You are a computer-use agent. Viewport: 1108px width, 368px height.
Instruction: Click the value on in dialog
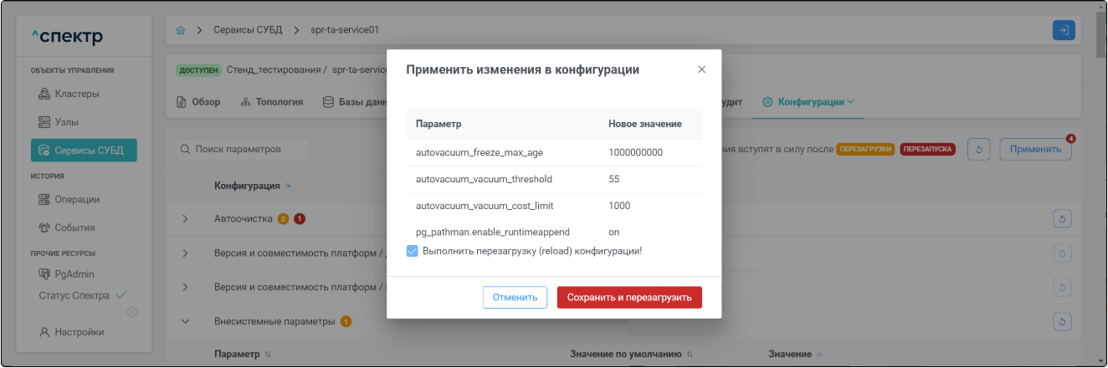click(614, 231)
